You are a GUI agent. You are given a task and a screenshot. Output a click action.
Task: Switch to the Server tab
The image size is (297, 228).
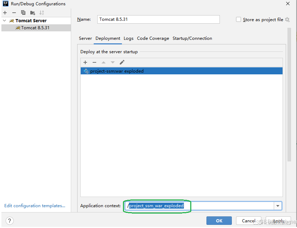coord(85,38)
